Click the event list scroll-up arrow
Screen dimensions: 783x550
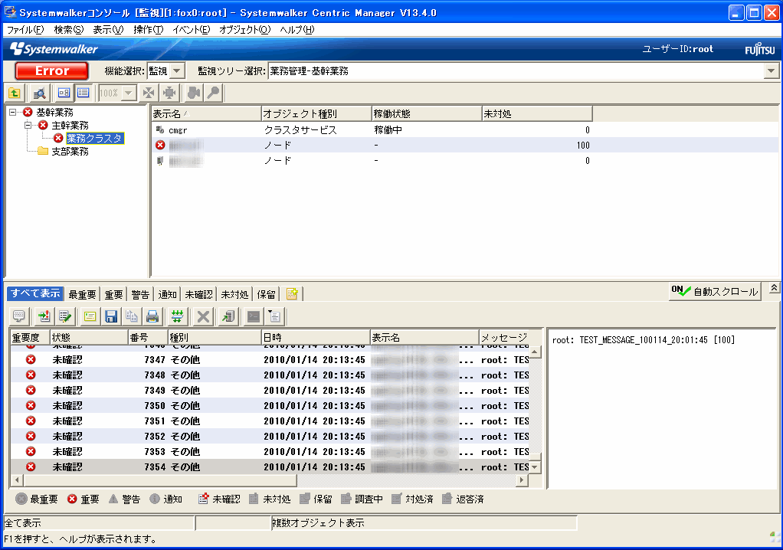pyautogui.click(x=535, y=352)
